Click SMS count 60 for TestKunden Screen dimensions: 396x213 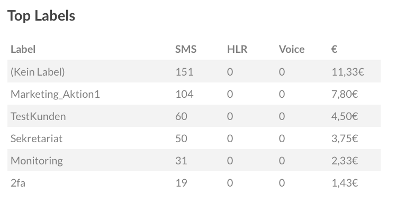181,116
